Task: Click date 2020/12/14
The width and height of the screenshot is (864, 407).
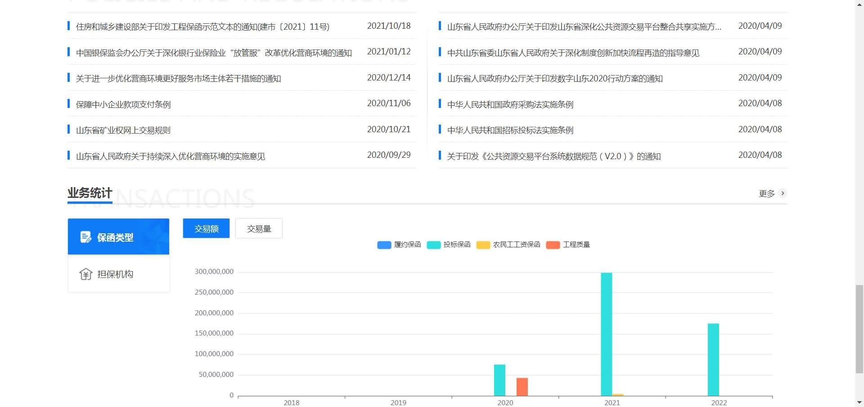Action: (389, 78)
